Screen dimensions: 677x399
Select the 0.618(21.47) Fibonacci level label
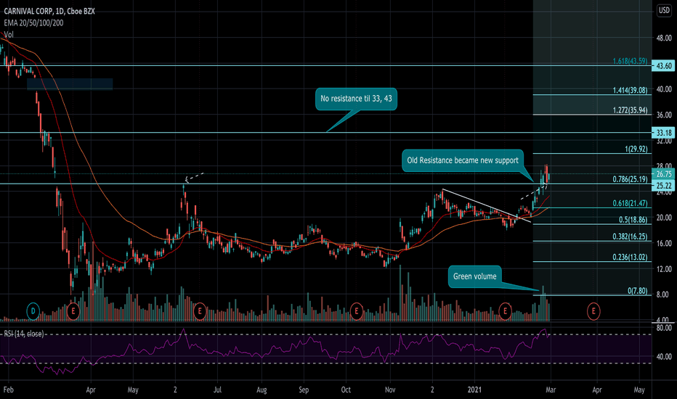630,203
